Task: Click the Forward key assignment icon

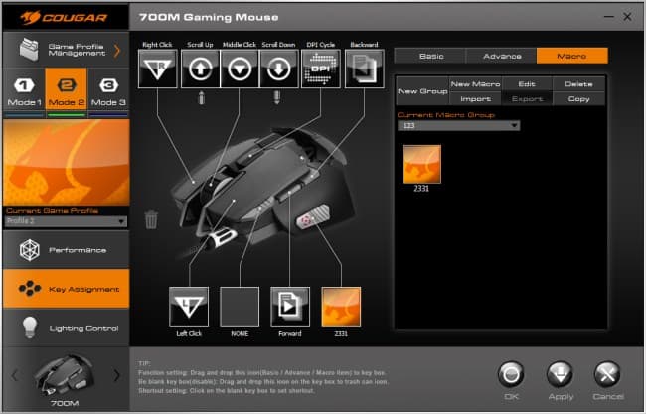Action: point(290,307)
